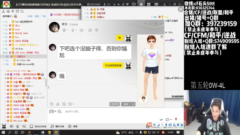Click the remote screen share icon in chat header
The height and width of the screenshot is (135, 240).
pos(90,30)
